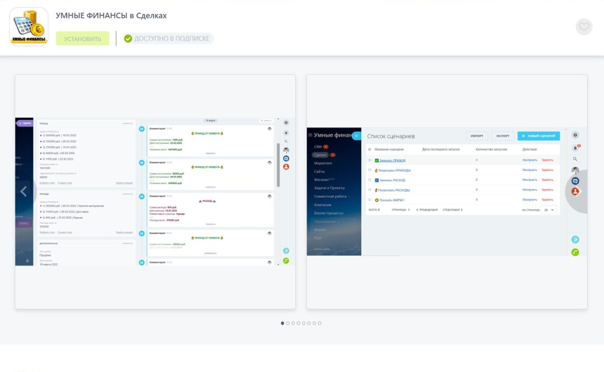This screenshot has height=372, width=604.
Task: Collapse the Приложения sidebar section
Action: click(327, 221)
